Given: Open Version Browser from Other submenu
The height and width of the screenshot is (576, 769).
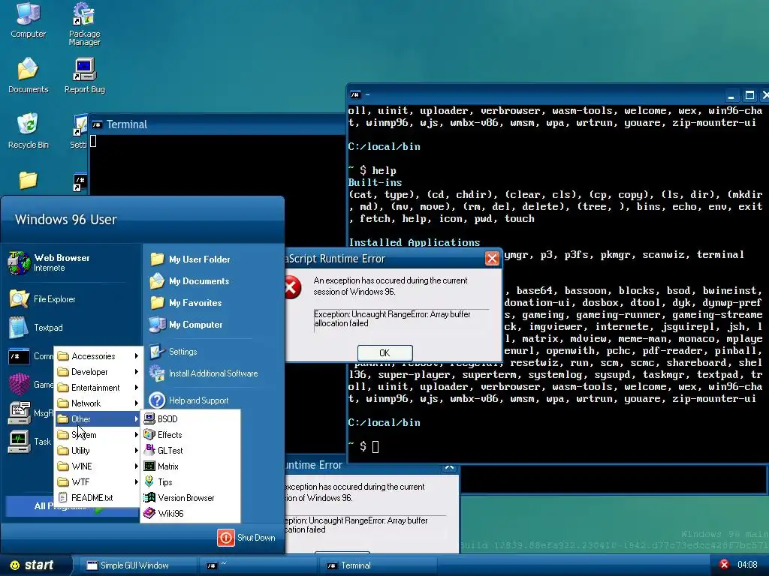Looking at the screenshot, I should pyautogui.click(x=190, y=498).
